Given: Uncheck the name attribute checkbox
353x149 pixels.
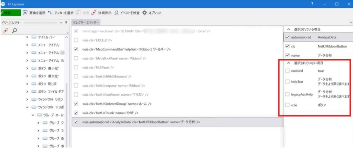Looking at the screenshot, I should 287,55.
